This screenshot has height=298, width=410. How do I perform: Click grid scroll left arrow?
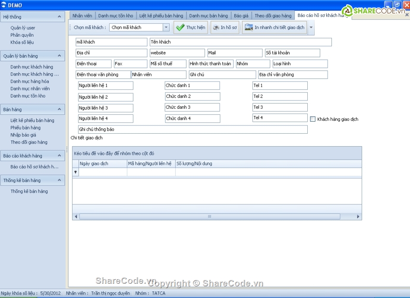[x=76, y=216]
